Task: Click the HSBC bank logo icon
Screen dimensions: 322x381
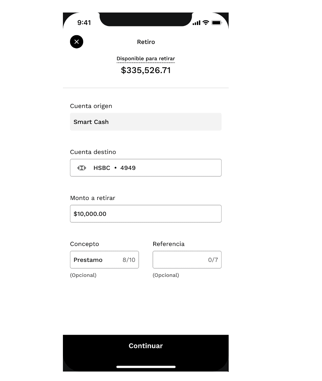Action: point(82,168)
